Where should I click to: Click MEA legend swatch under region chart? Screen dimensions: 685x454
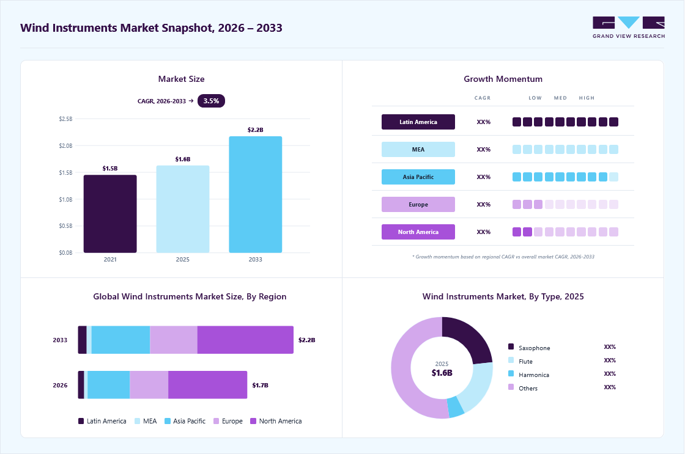tap(137, 421)
